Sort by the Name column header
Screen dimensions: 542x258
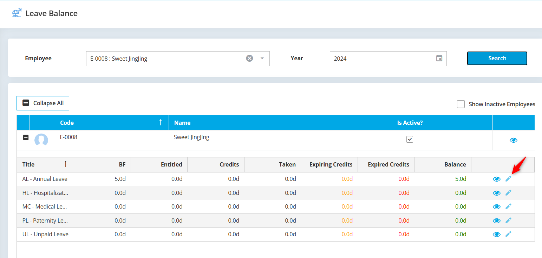(248, 123)
